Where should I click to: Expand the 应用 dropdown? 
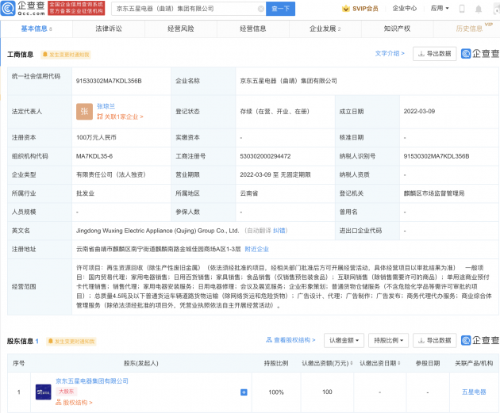440,8
